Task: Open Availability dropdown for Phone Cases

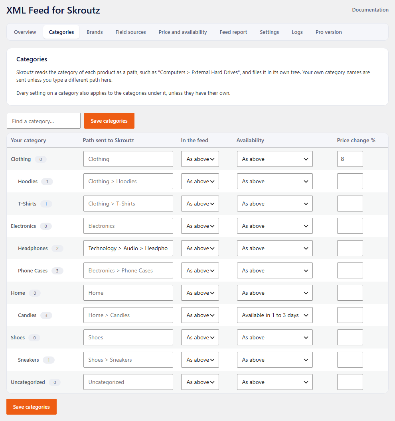Action: (275, 270)
